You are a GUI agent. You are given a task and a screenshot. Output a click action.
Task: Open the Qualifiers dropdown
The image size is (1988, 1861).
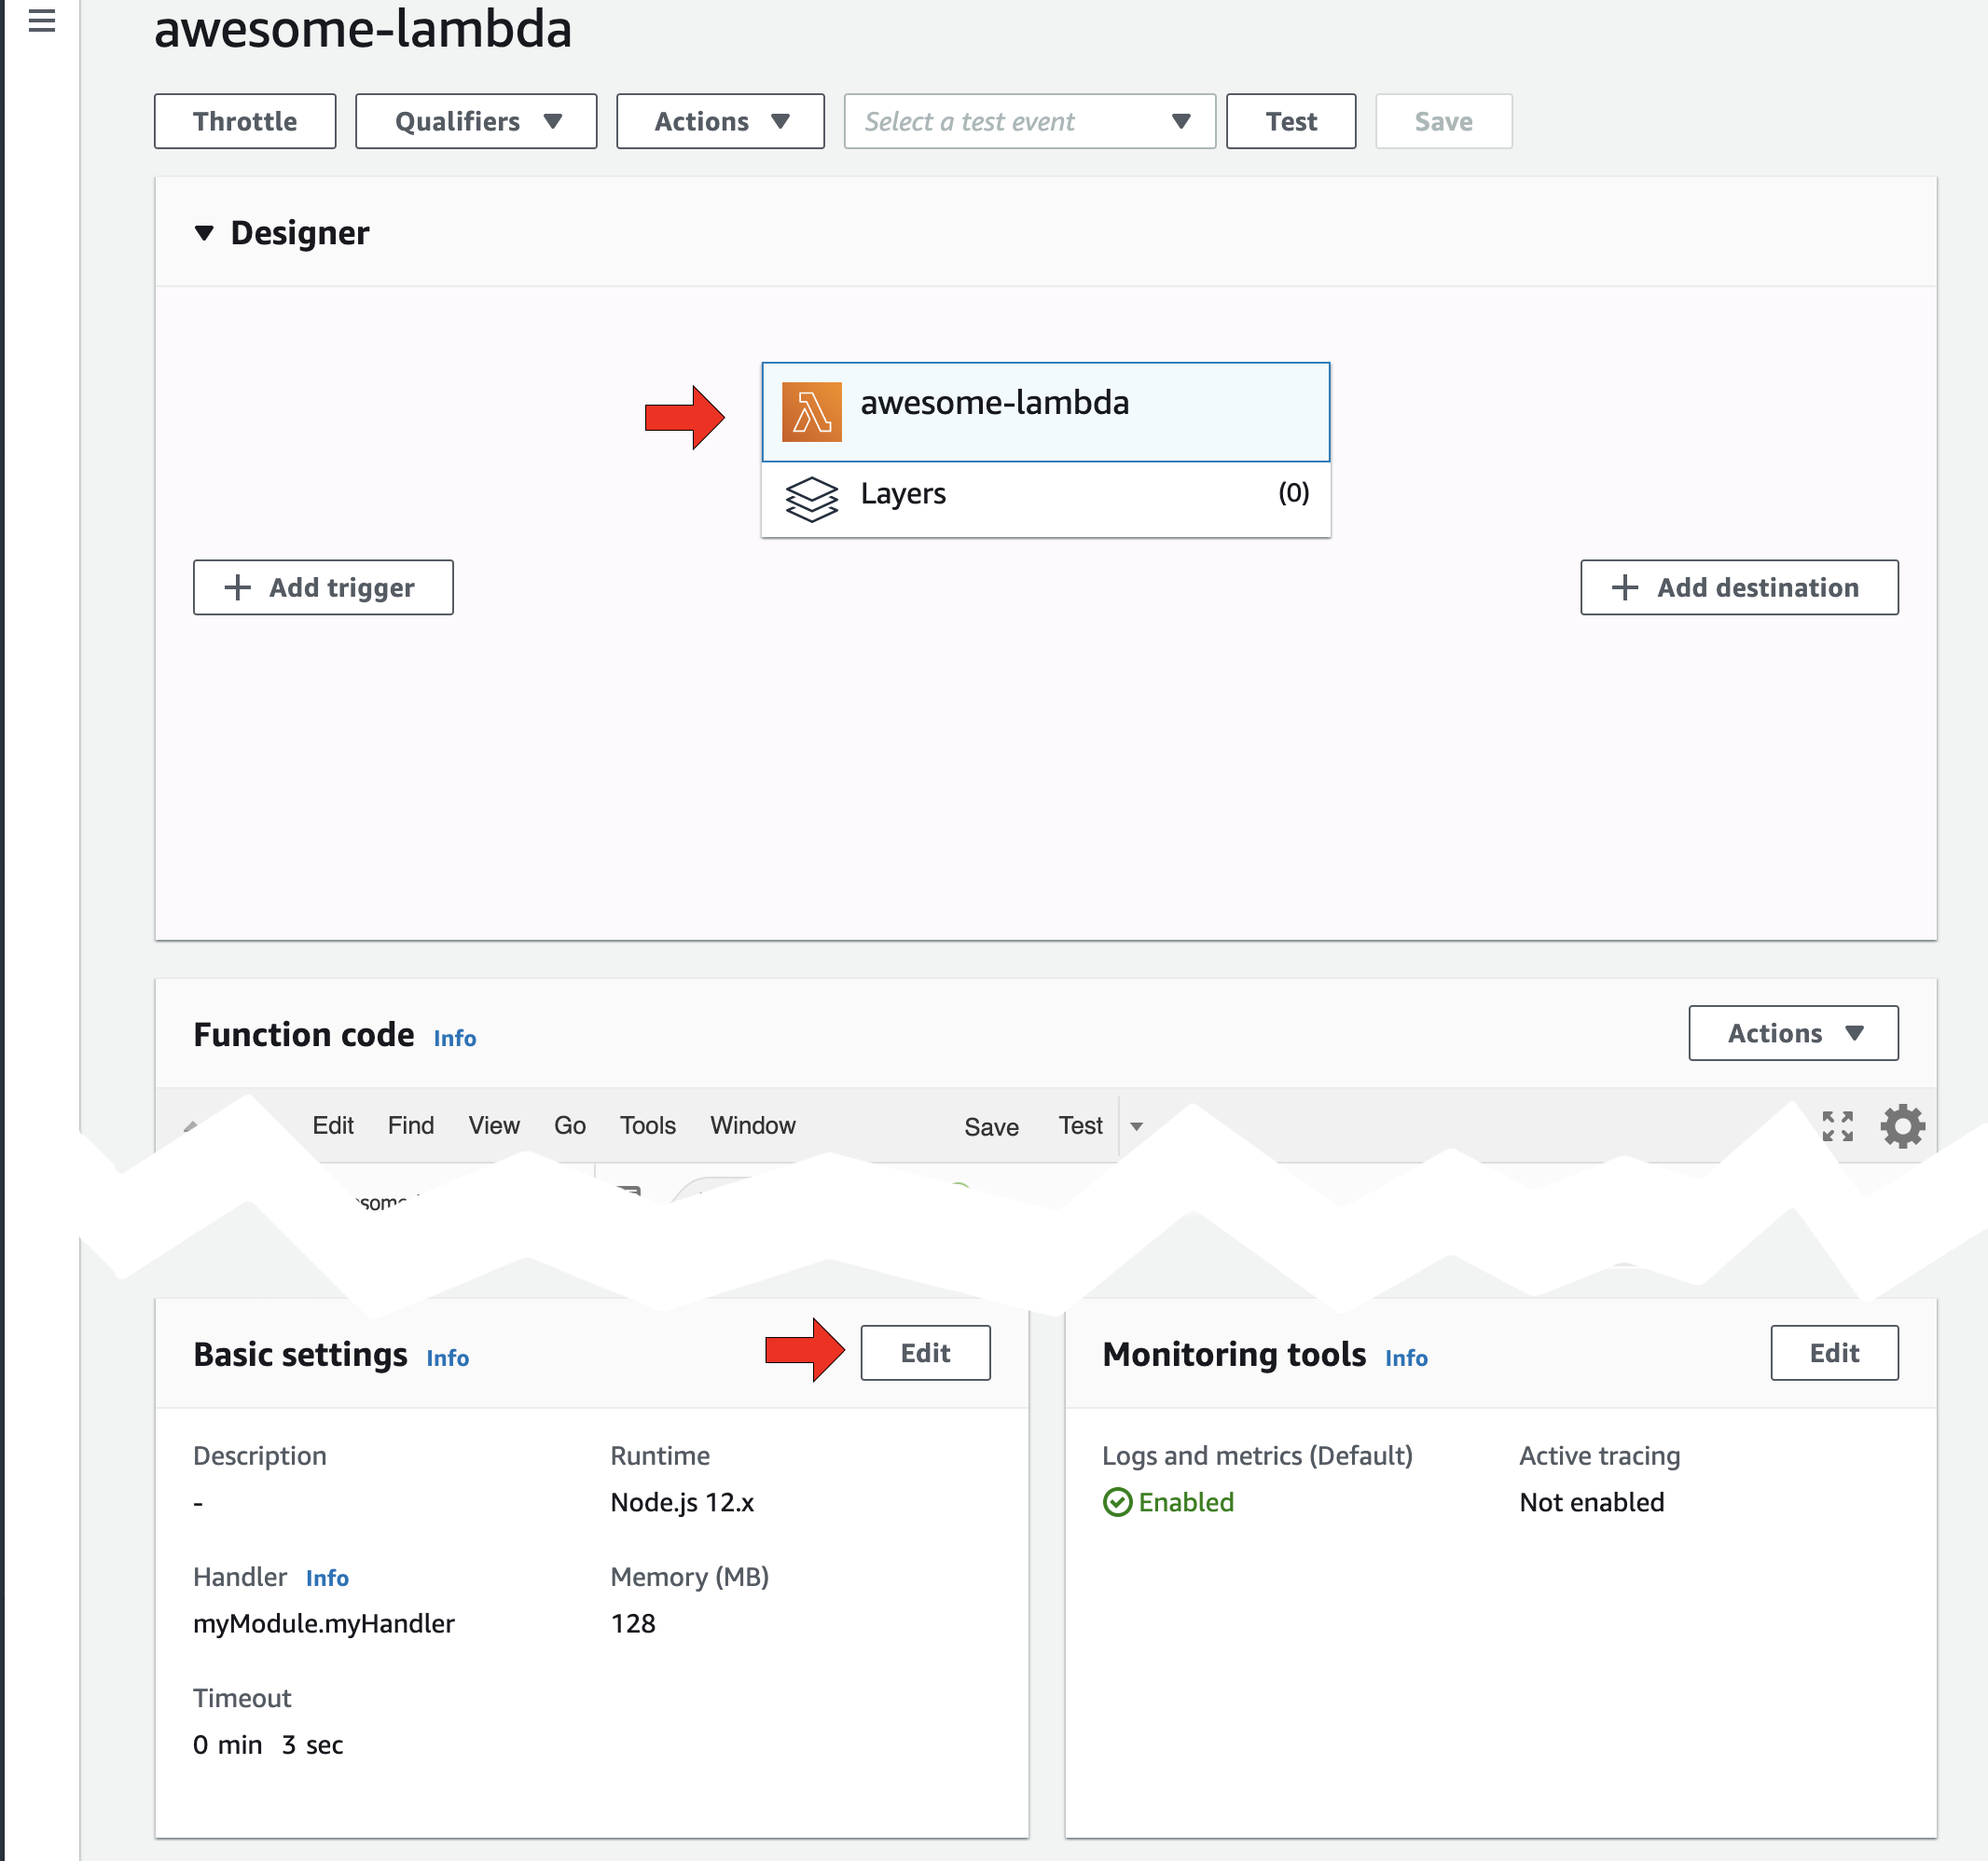pos(476,121)
